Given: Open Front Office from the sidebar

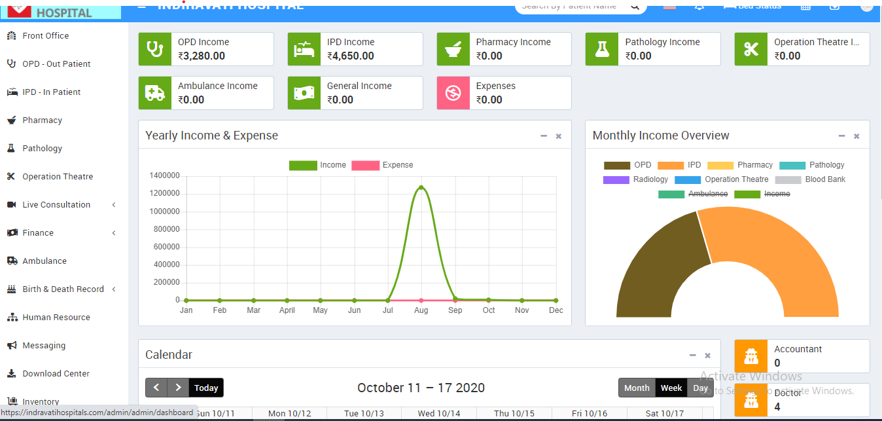Looking at the screenshot, I should click(x=45, y=36).
